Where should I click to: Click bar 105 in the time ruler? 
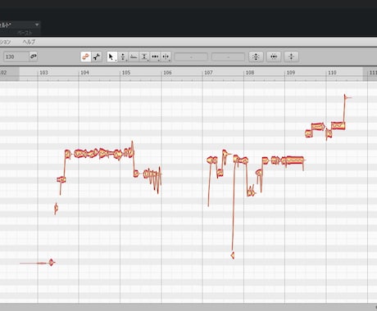tap(126, 73)
